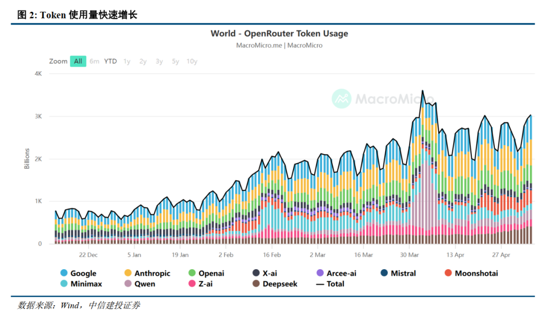Click the Z-ai legend label
The width and height of the screenshot is (551, 317).
pos(206,284)
